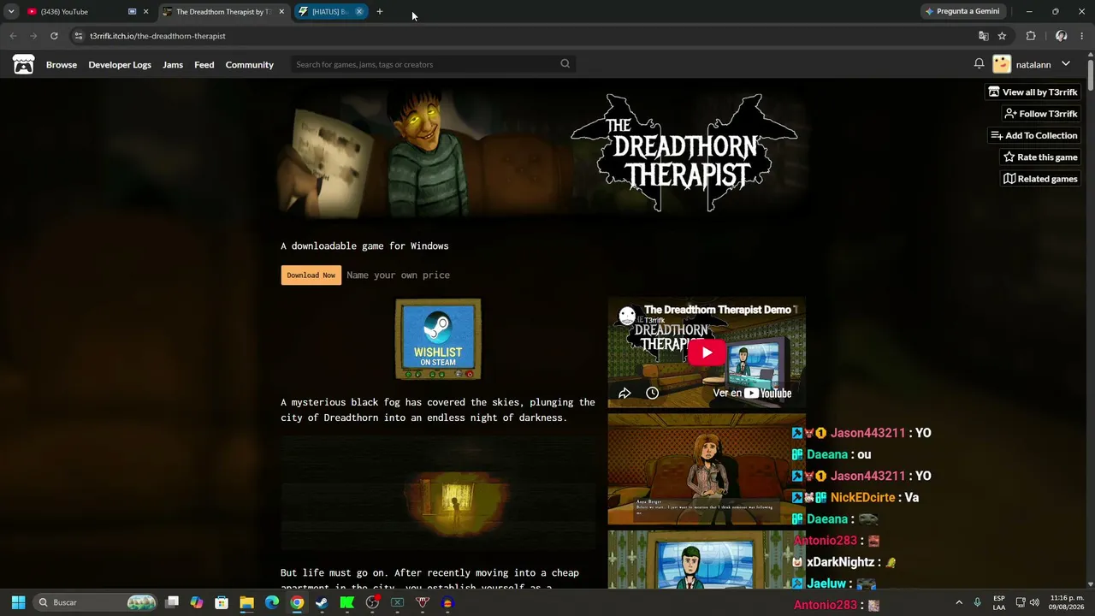The height and width of the screenshot is (616, 1095).
Task: Open Microsoft Store from the taskbar
Action: 222,602
